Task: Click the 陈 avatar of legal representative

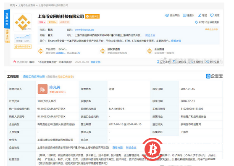Action: pos(42,89)
